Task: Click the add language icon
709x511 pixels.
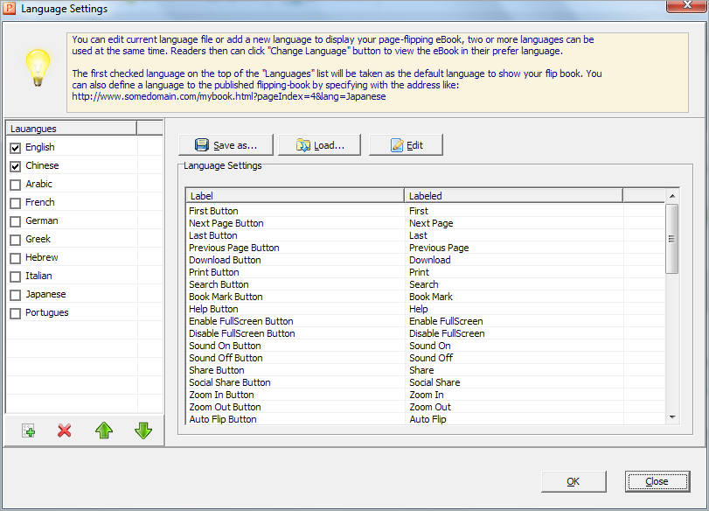Action: (x=27, y=430)
